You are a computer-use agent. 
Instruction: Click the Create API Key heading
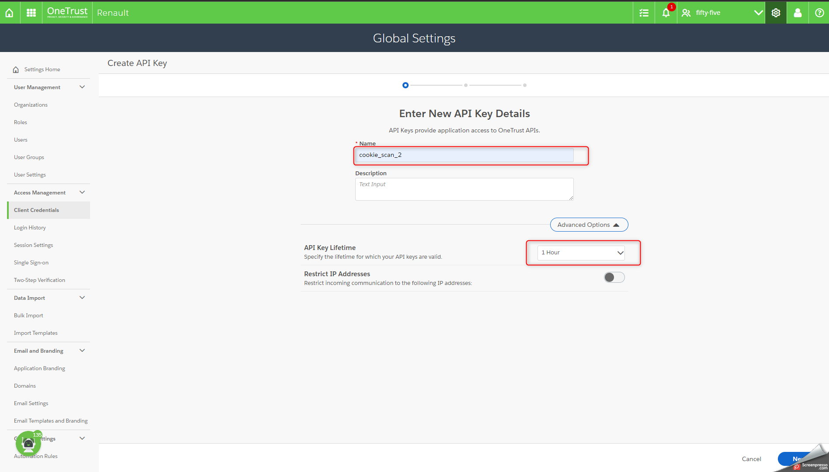pyautogui.click(x=137, y=63)
